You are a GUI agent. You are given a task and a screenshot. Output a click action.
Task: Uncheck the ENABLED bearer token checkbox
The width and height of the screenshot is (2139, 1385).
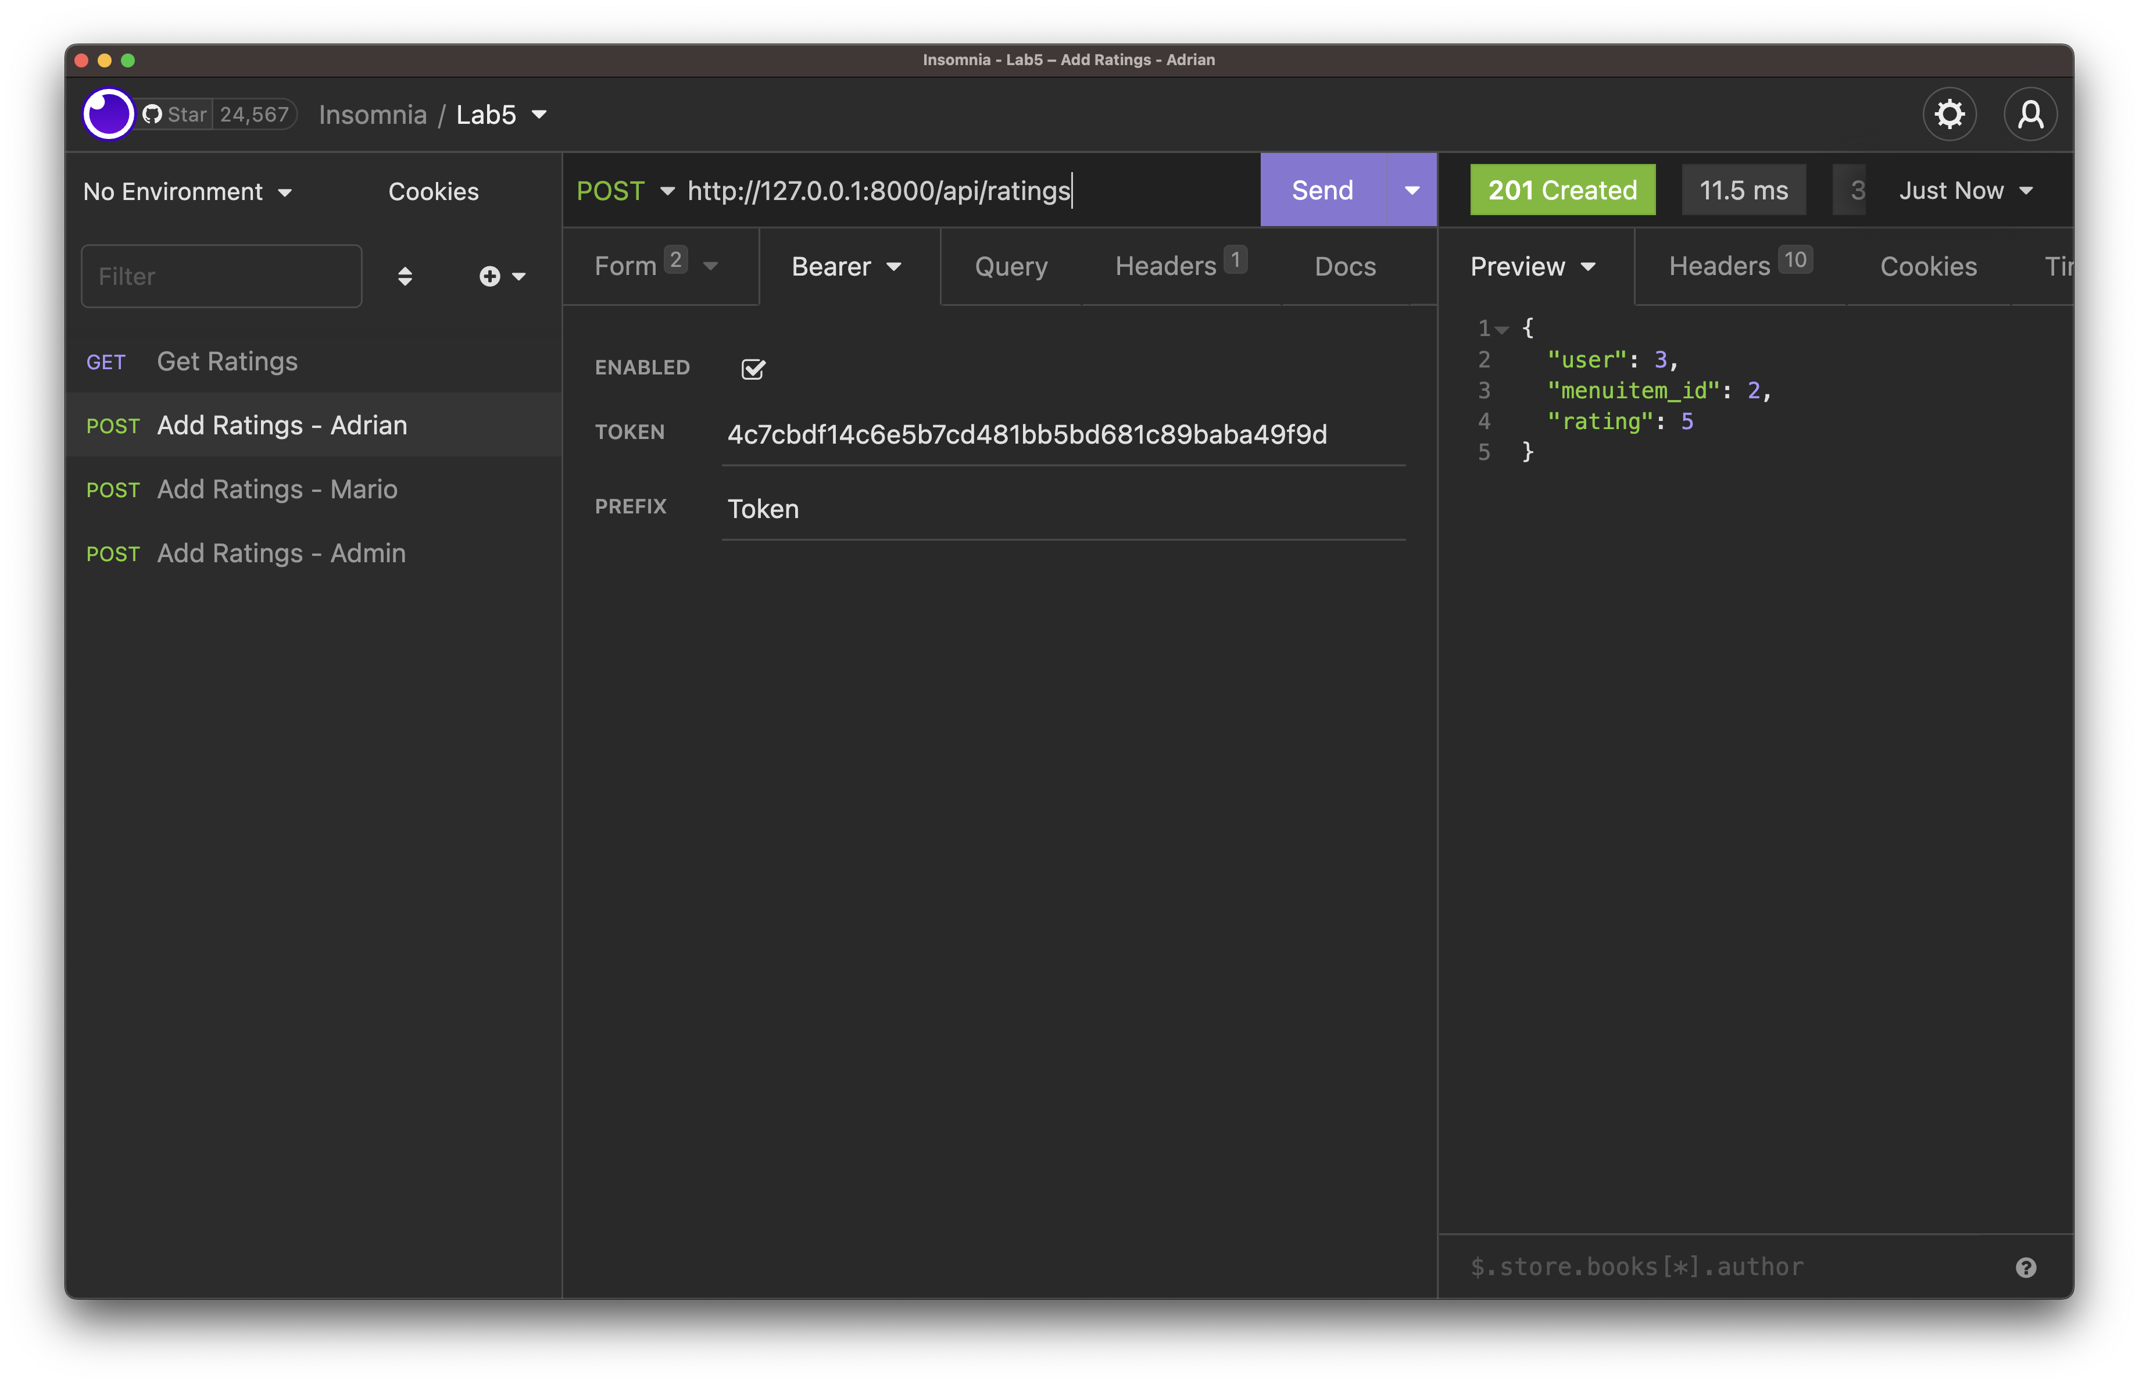(x=752, y=369)
